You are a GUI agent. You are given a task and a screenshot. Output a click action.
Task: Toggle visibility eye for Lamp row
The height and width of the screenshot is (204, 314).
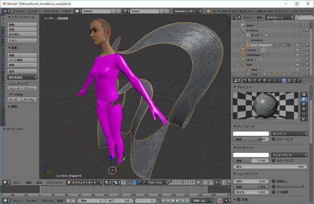tap(298, 60)
